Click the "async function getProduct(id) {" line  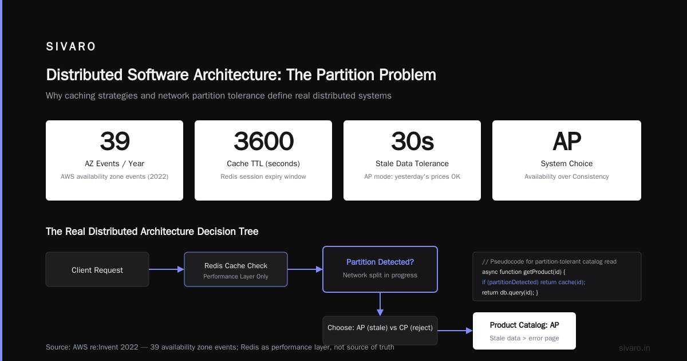coord(524,272)
